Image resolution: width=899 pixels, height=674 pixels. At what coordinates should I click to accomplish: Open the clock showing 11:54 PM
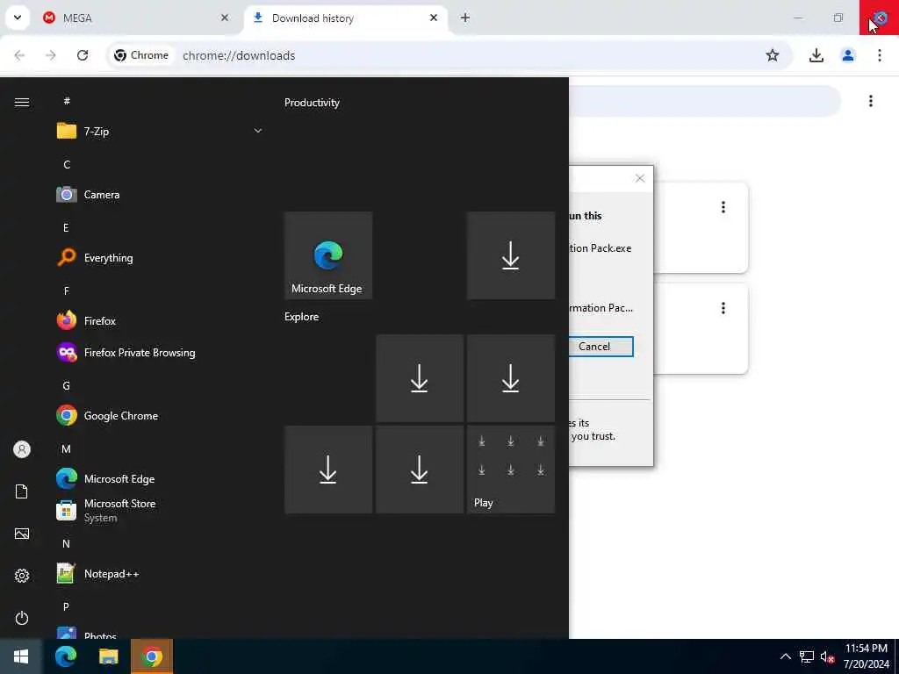866,656
